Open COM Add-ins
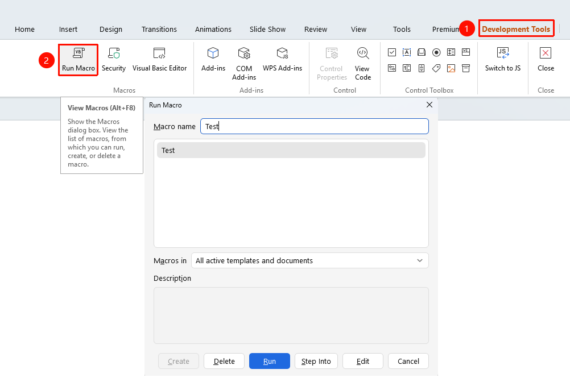The height and width of the screenshot is (390, 570). (x=244, y=64)
